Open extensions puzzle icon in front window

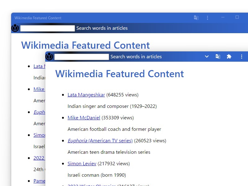(229, 56)
